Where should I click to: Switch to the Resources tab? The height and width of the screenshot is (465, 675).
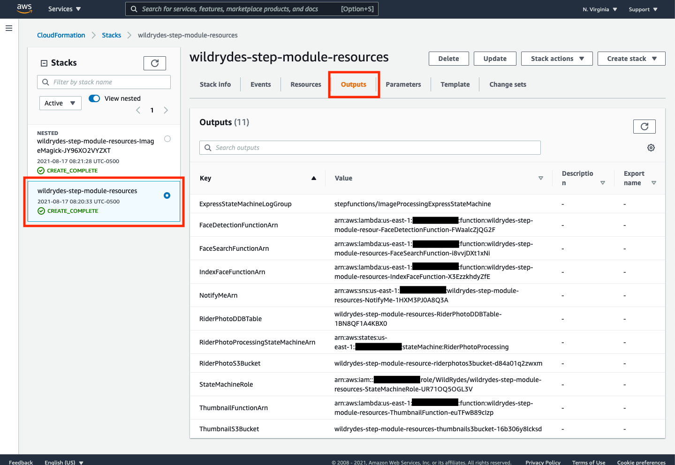coord(306,84)
